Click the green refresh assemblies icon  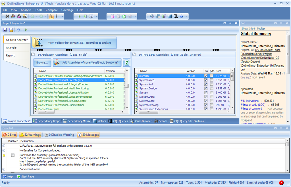point(127,63)
